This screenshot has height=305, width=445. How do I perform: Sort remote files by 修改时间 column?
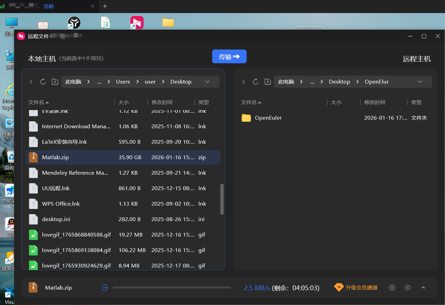[x=374, y=102]
